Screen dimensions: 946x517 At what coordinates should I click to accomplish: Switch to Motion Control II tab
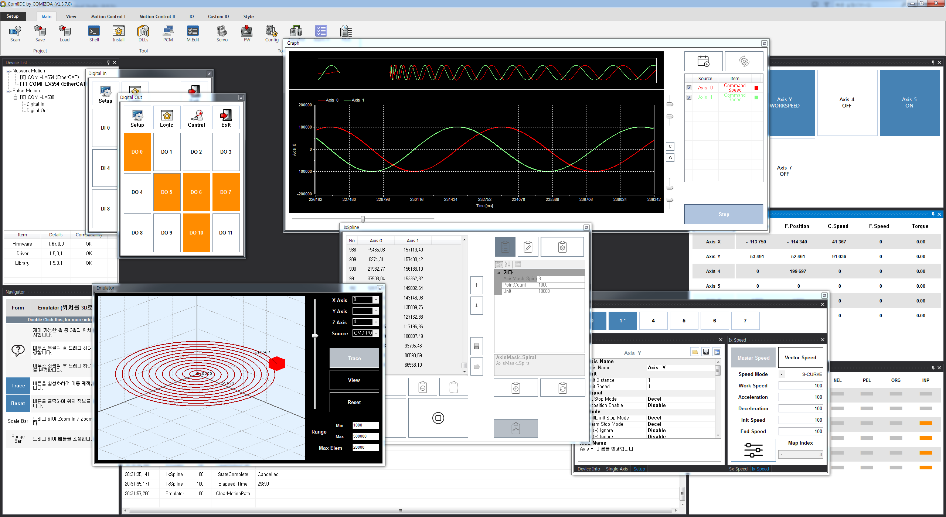(x=157, y=17)
